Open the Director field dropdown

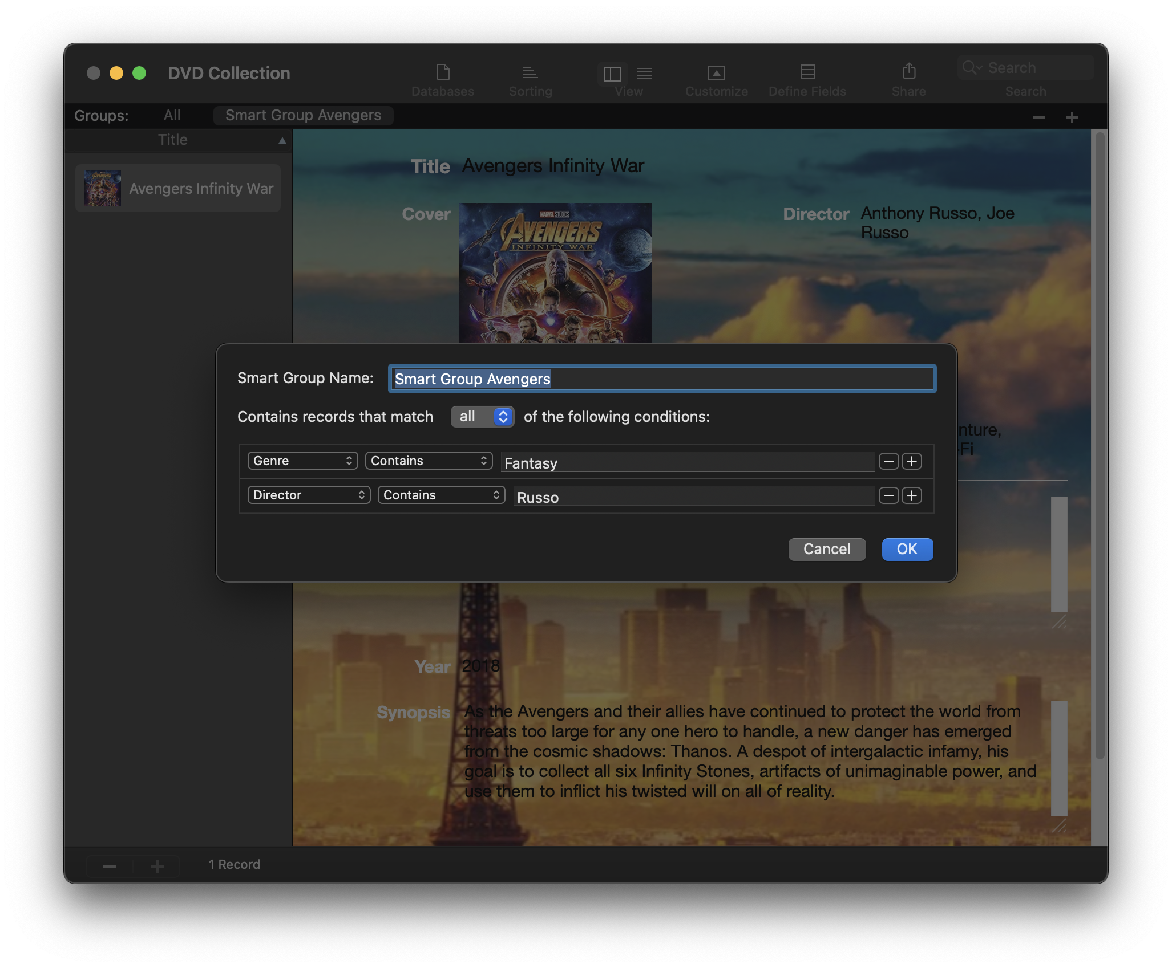click(309, 495)
